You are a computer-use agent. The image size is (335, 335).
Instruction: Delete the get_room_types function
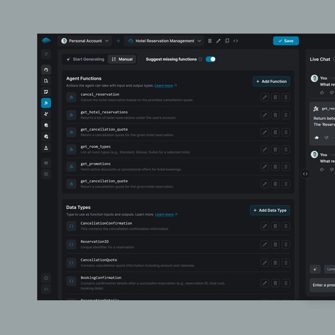[275, 149]
